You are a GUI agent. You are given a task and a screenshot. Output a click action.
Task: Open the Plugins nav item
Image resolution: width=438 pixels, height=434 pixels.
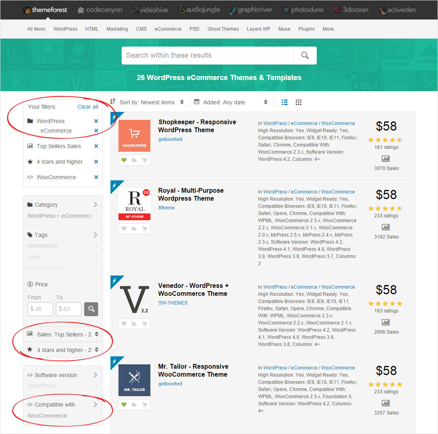pyautogui.click(x=306, y=29)
